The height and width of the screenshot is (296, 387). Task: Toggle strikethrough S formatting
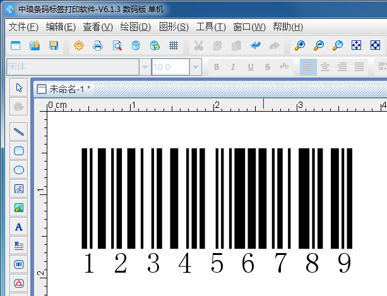[x=268, y=67]
